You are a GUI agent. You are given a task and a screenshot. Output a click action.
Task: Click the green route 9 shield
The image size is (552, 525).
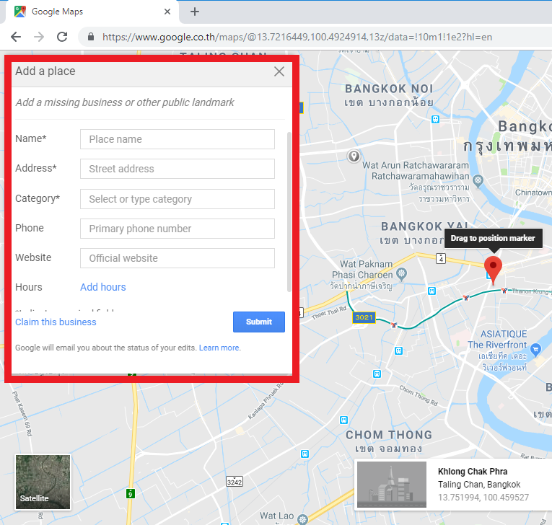click(131, 494)
